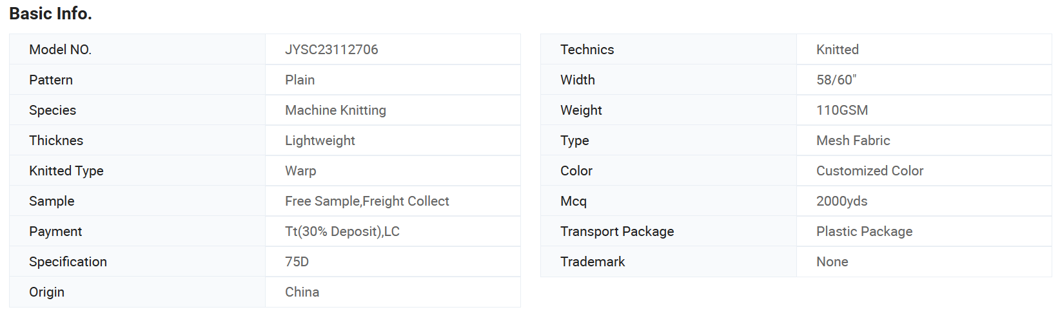
Task: Select the Knitted technics value
Action: point(838,50)
